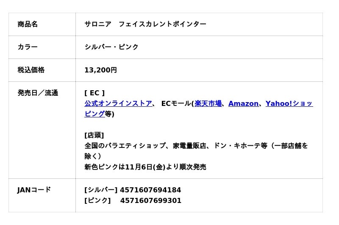Click product name サロニア フェイスカレントポインター
The width and height of the screenshot is (339, 225).
pos(145,24)
